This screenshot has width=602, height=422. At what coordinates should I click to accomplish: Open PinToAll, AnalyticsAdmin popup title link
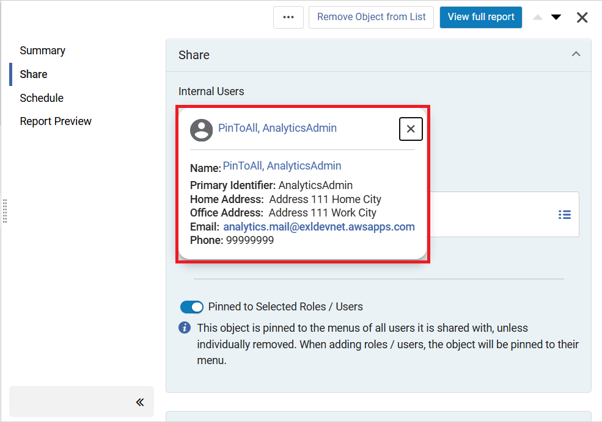[x=277, y=128]
